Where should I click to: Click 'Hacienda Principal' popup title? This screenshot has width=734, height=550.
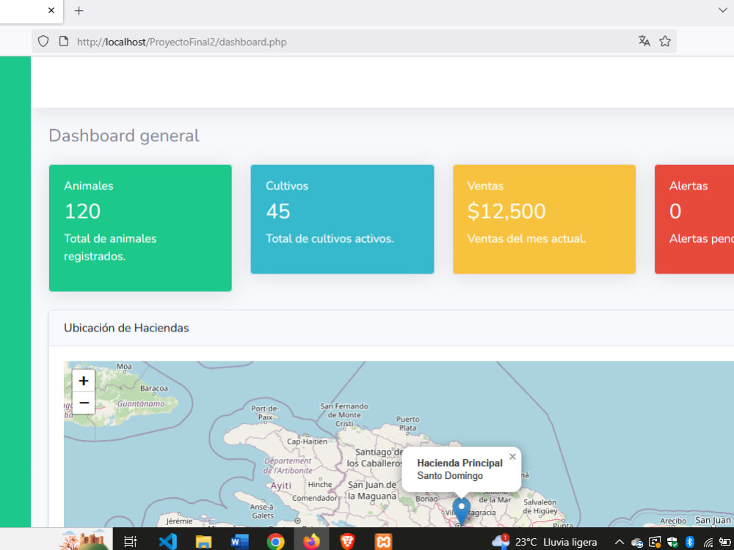(459, 463)
